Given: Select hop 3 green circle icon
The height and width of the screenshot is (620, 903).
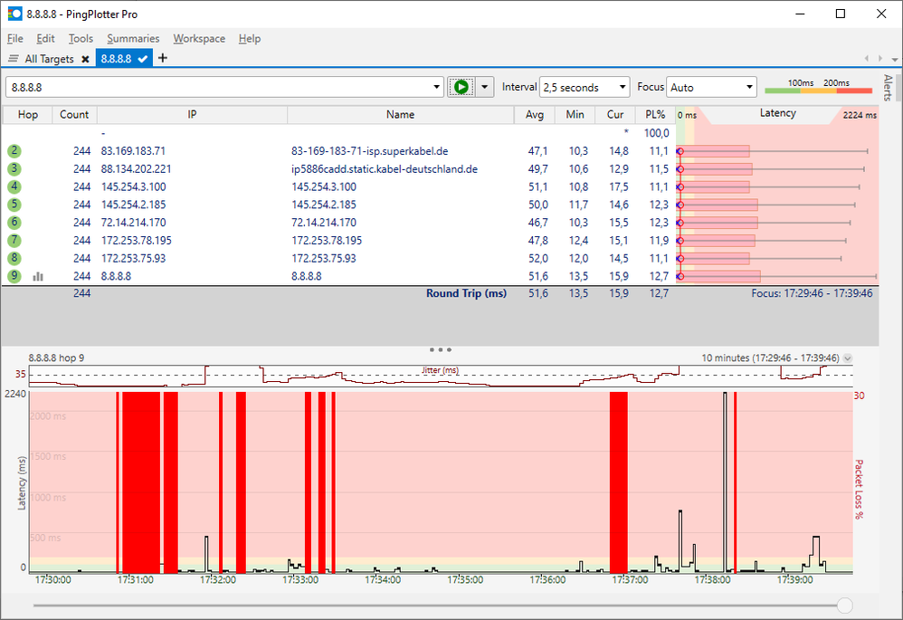Looking at the screenshot, I should click(x=14, y=169).
